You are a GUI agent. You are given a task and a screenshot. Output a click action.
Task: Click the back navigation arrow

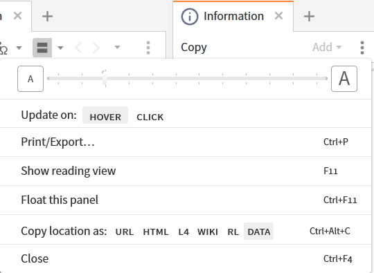point(78,48)
